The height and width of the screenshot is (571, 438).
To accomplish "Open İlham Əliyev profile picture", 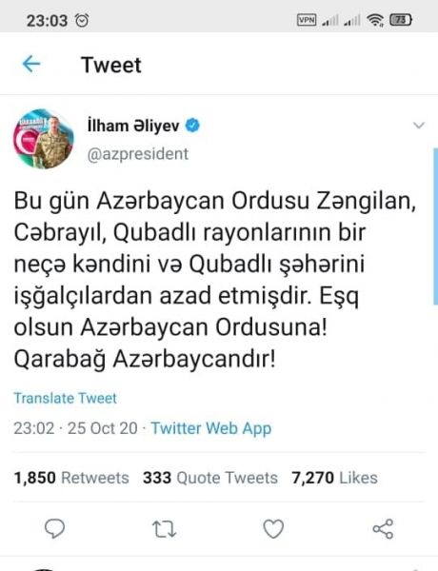I will pyautogui.click(x=44, y=139).
